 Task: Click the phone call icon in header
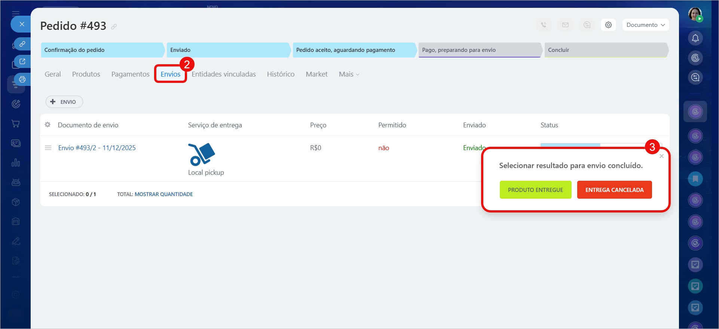coord(544,25)
